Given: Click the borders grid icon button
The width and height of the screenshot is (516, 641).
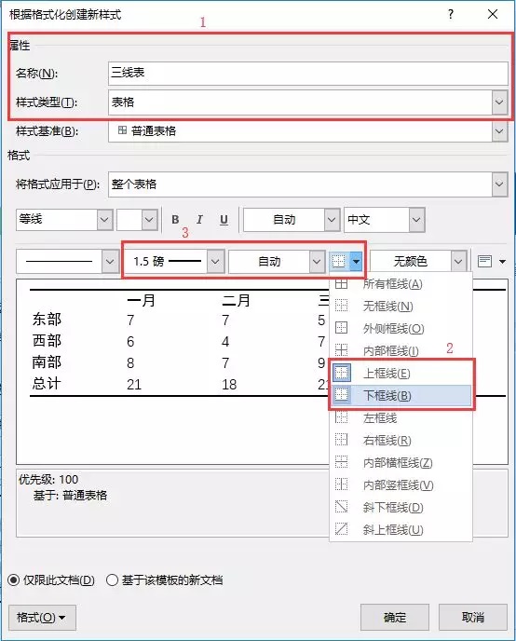Looking at the screenshot, I should pyautogui.click(x=339, y=261).
